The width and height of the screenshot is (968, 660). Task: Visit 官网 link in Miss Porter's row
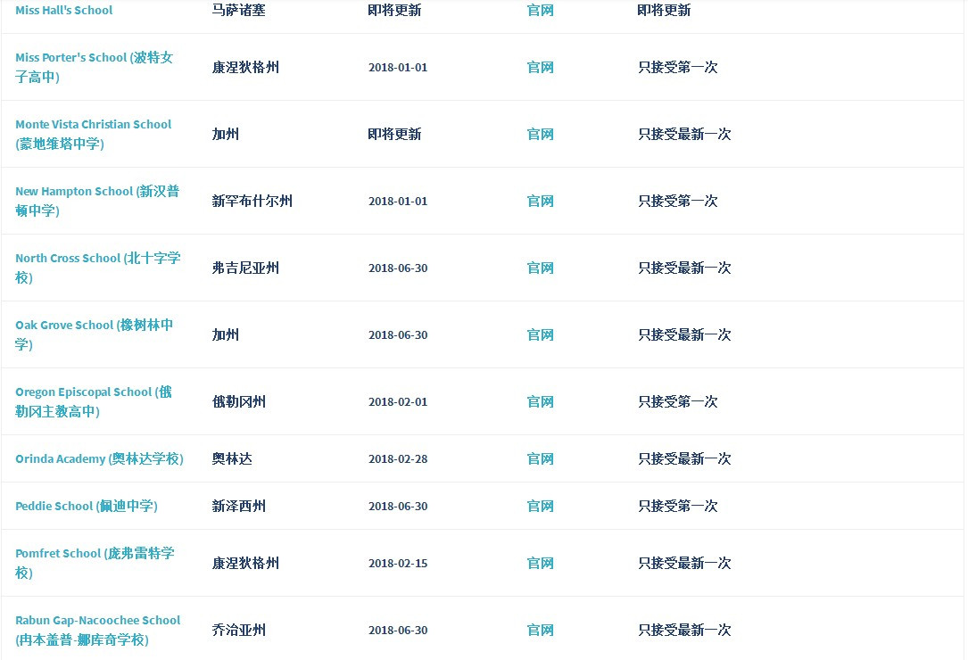point(540,67)
